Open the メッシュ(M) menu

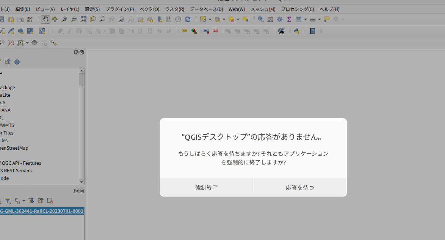pos(263,9)
